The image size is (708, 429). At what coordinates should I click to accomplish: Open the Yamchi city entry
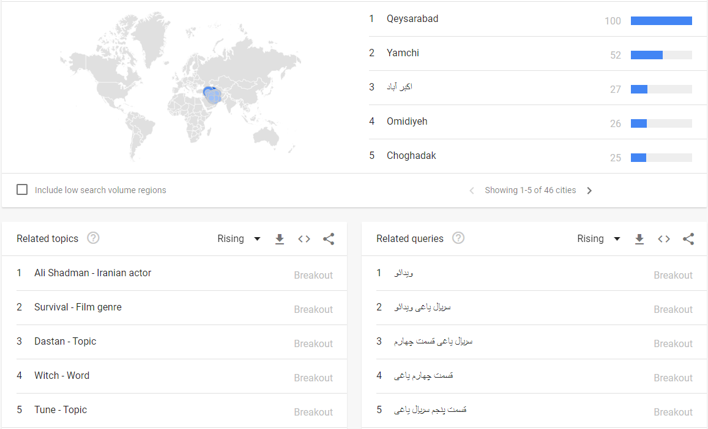[x=403, y=53]
